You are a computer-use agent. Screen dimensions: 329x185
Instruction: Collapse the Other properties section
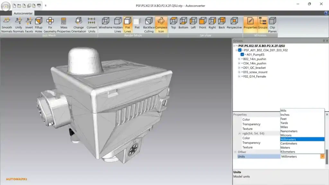pos(235,152)
